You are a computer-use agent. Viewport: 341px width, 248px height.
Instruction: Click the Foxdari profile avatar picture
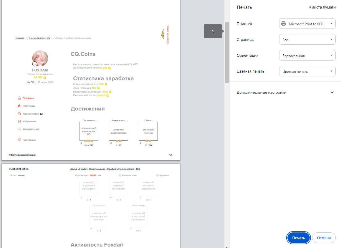point(40,58)
